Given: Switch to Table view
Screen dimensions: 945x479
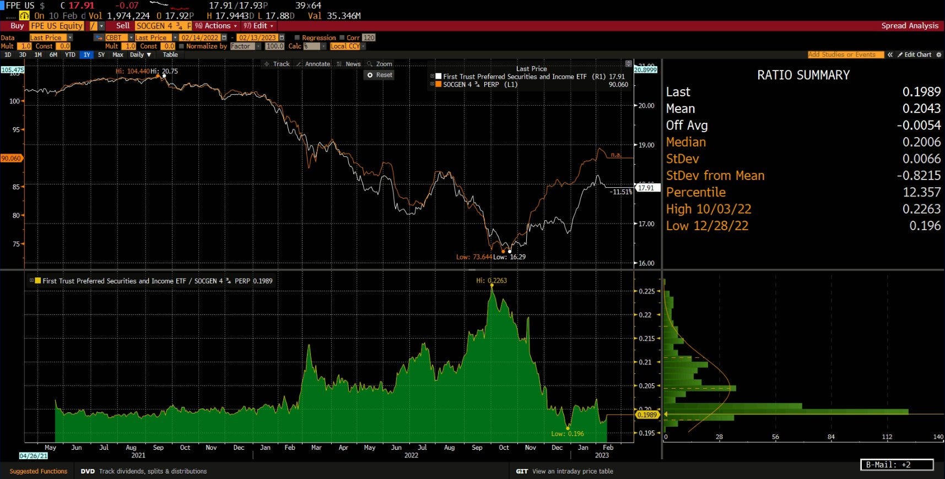Looking at the screenshot, I should [170, 55].
